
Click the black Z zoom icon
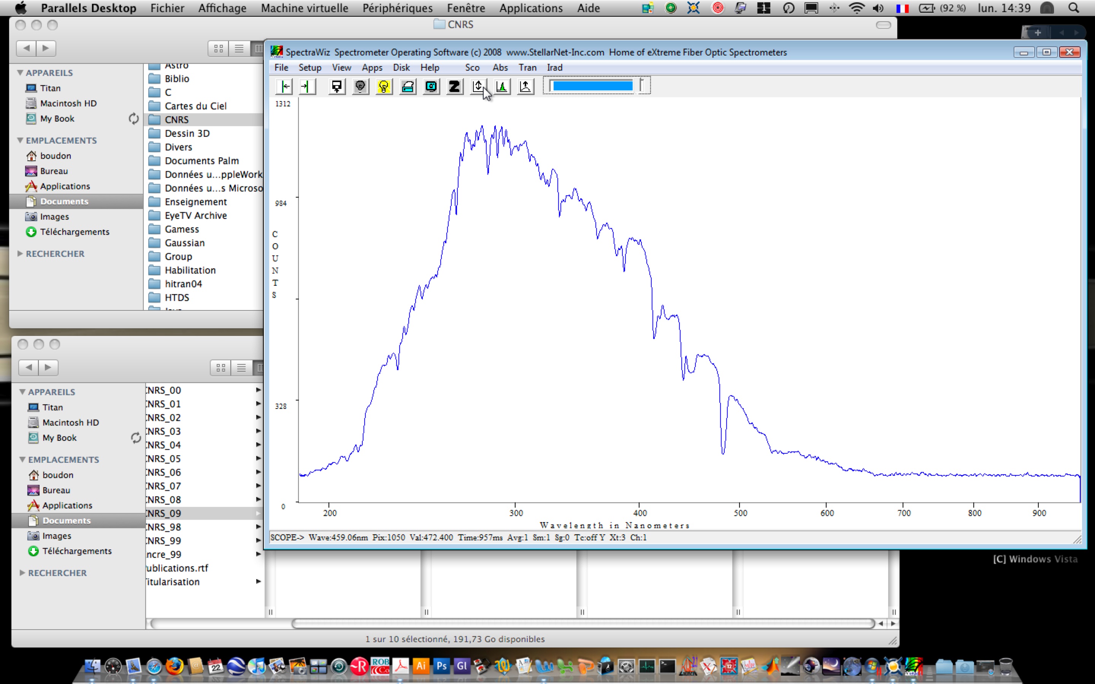454,86
